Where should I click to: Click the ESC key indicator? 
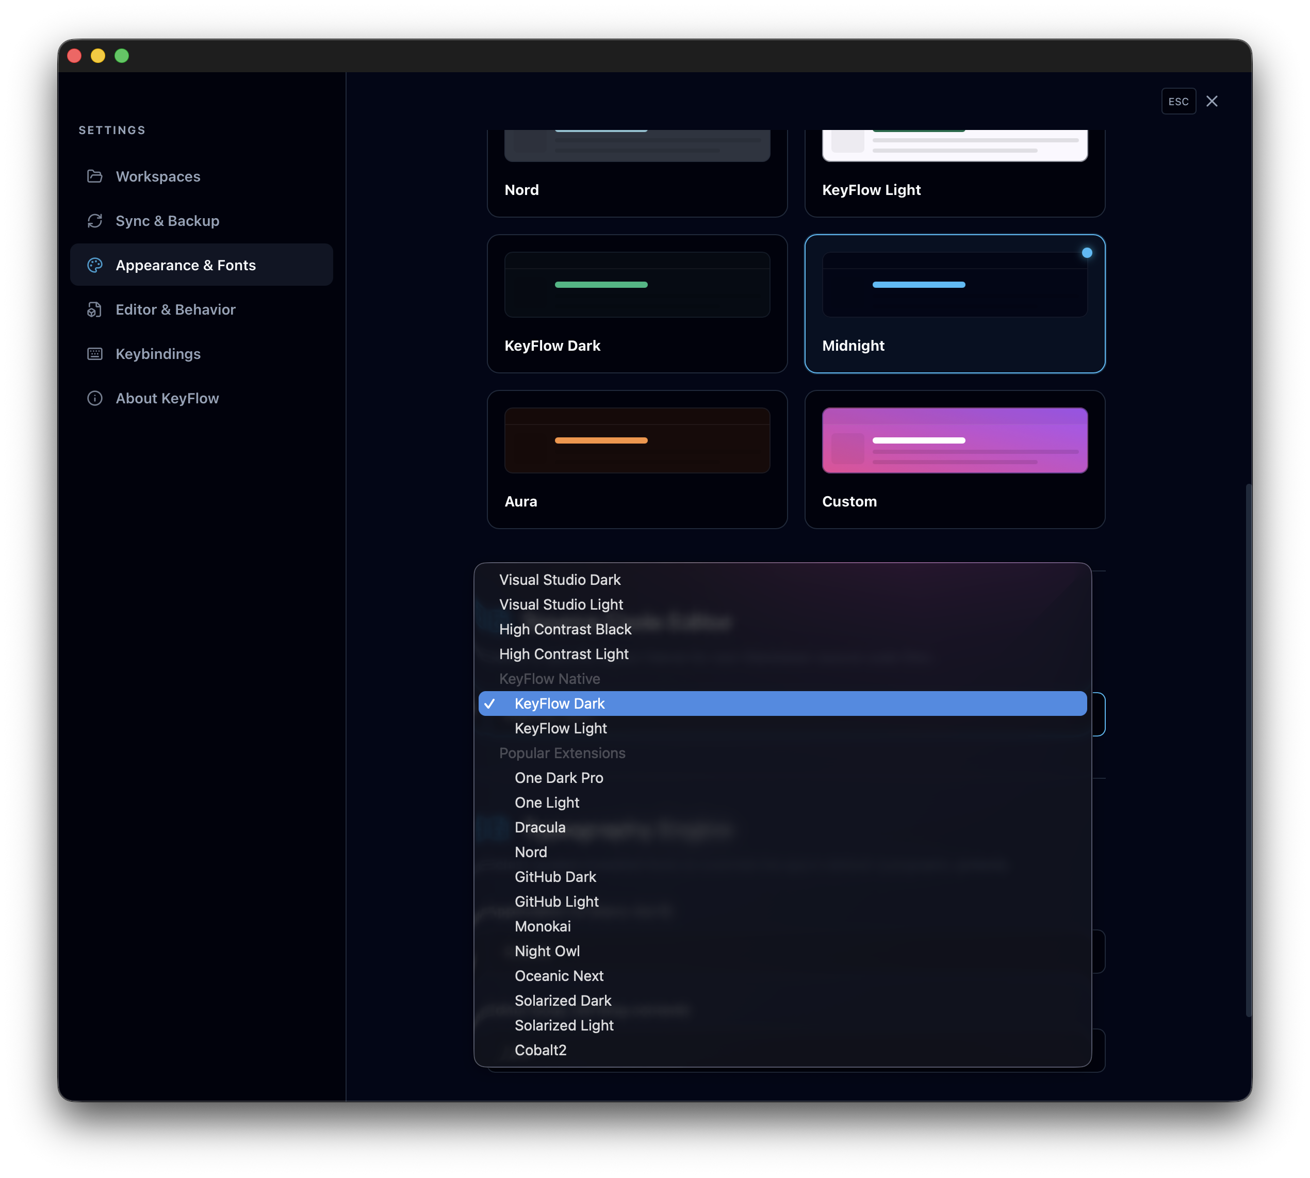(x=1178, y=101)
